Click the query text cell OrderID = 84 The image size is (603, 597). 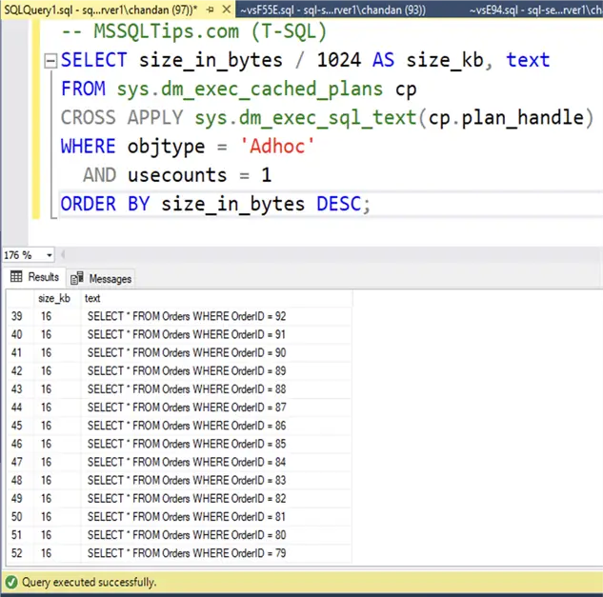216,462
